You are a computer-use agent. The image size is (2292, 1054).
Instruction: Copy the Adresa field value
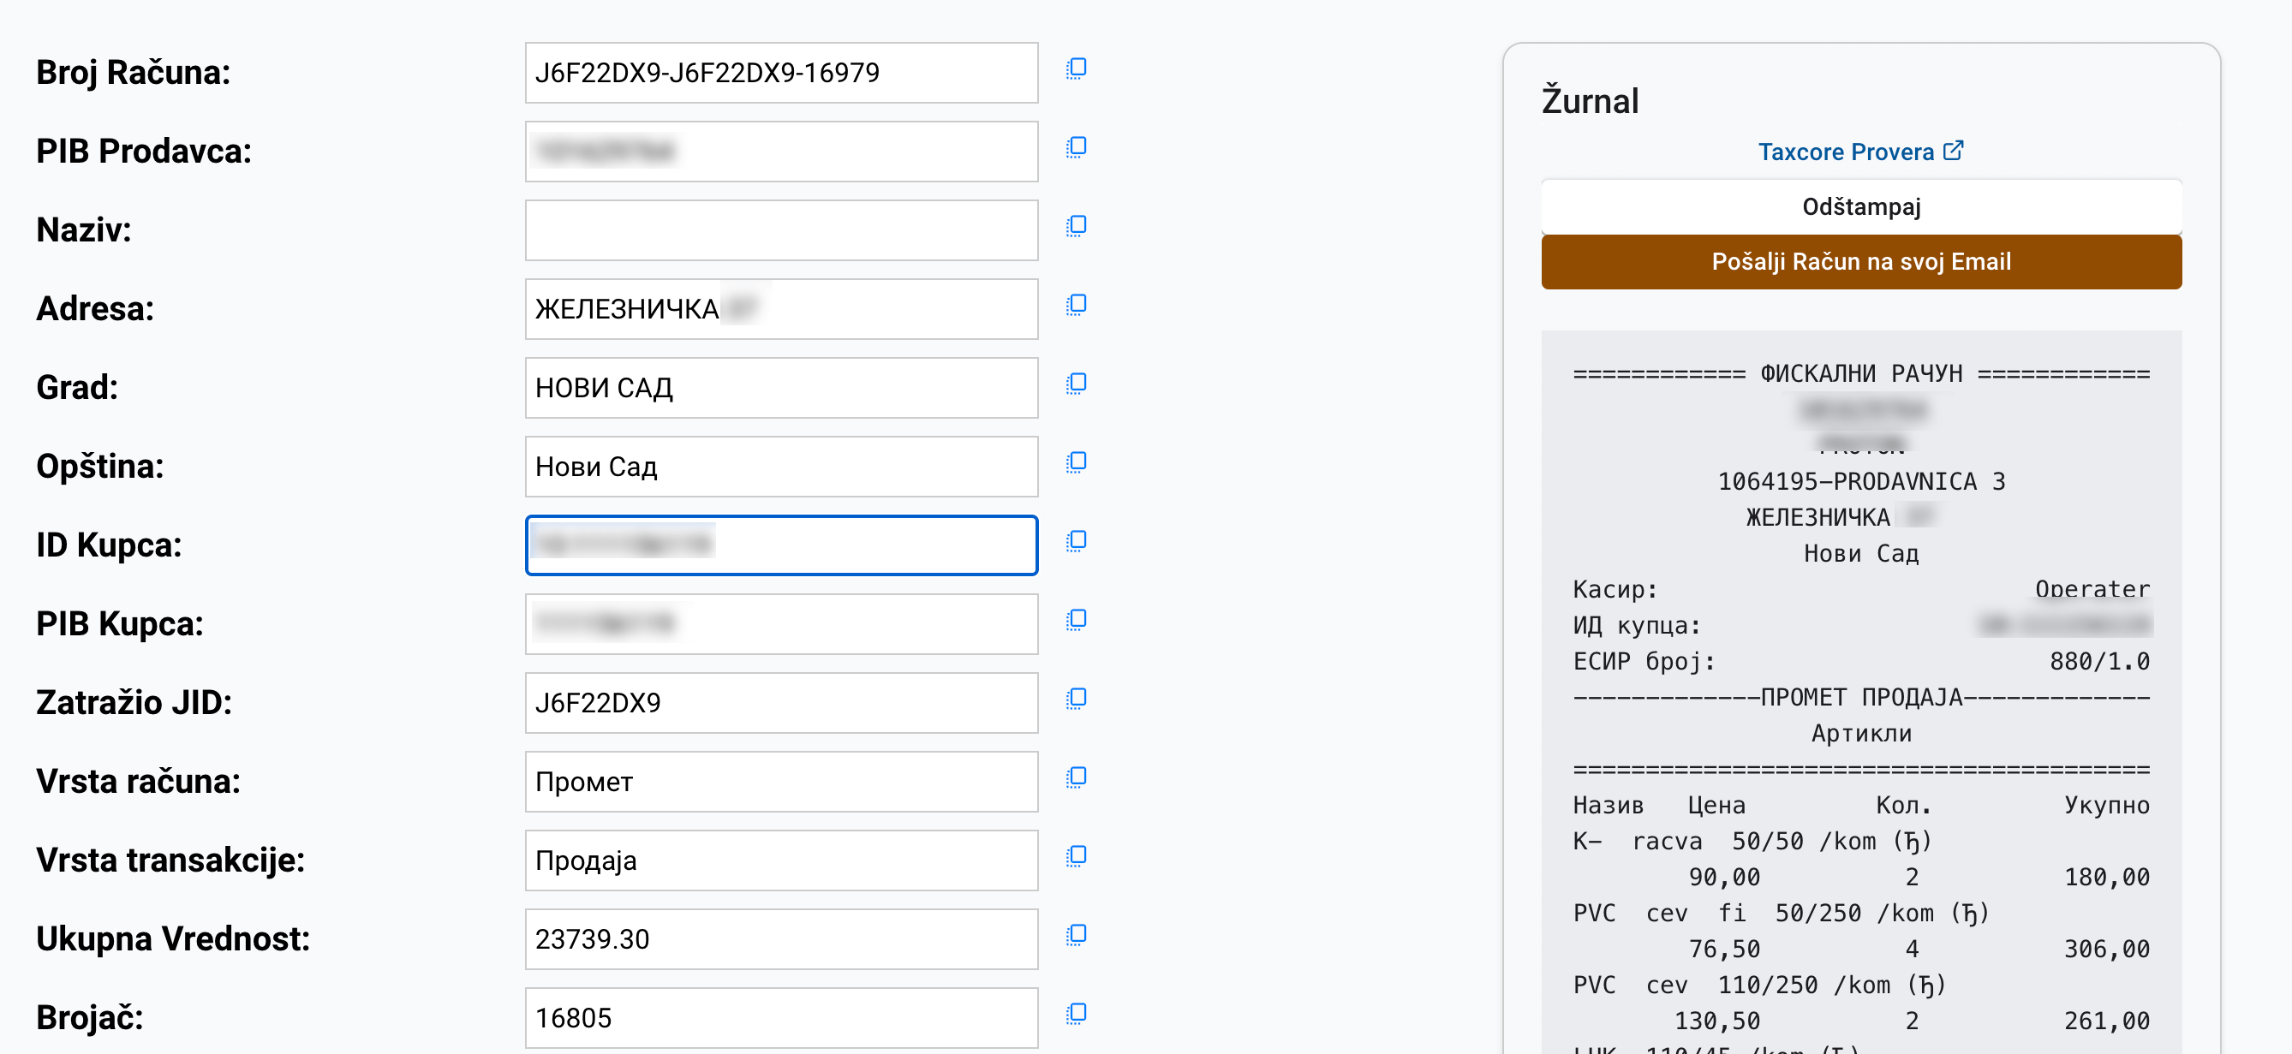click(x=1076, y=306)
